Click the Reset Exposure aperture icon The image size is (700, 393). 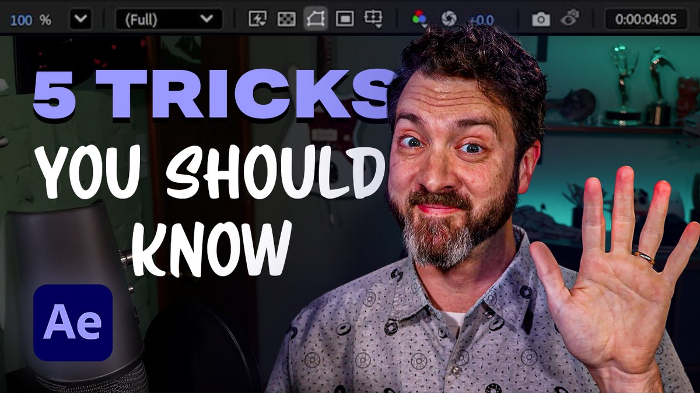pos(448,19)
